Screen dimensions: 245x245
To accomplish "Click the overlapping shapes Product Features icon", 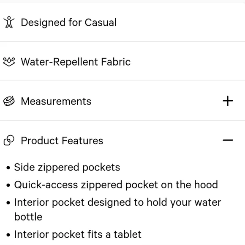I will coord(9,140).
